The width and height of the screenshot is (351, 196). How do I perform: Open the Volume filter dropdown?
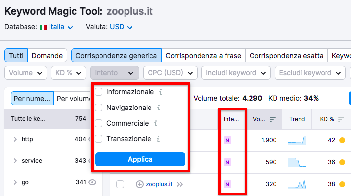click(26, 73)
